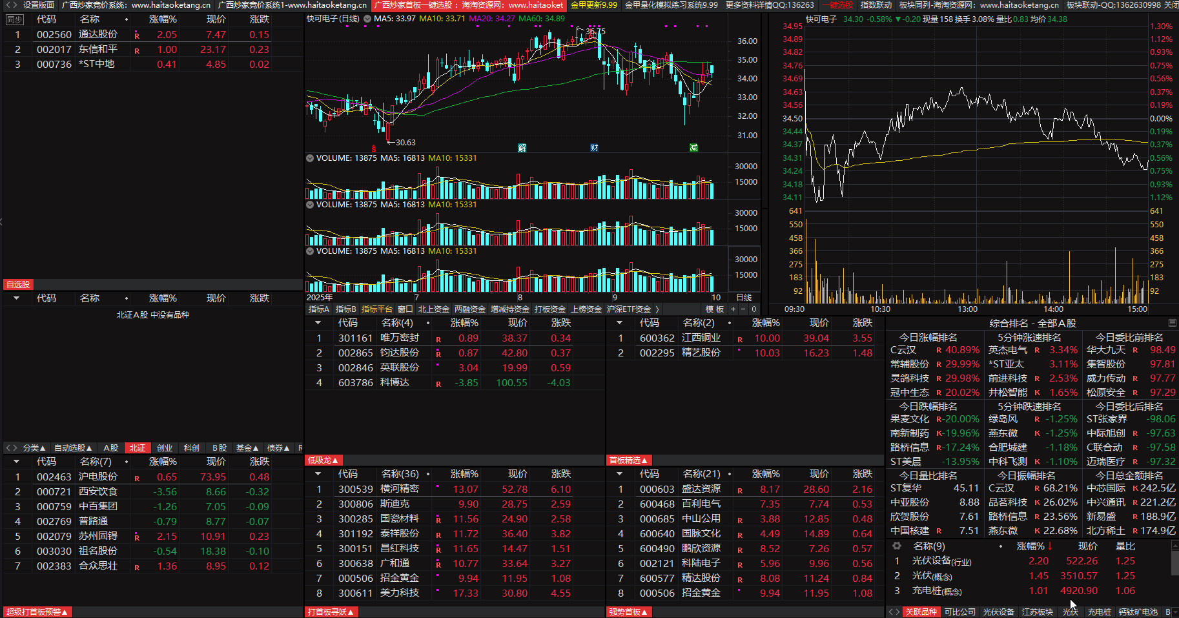Expand the MA indicator dropdown next to 快可电子(日线)
This screenshot has height=618, width=1179.
[367, 19]
